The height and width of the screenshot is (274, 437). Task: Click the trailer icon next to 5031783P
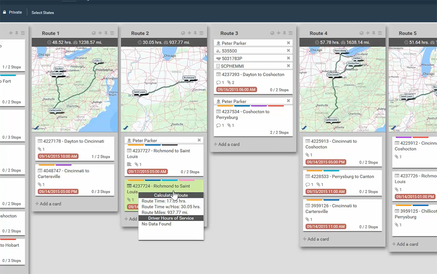pos(218,58)
